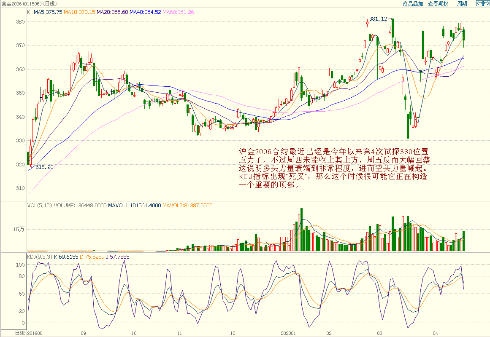The image size is (490, 337).
Task: Select the KDJ(9,3,3) indicator name
Action: [40, 256]
